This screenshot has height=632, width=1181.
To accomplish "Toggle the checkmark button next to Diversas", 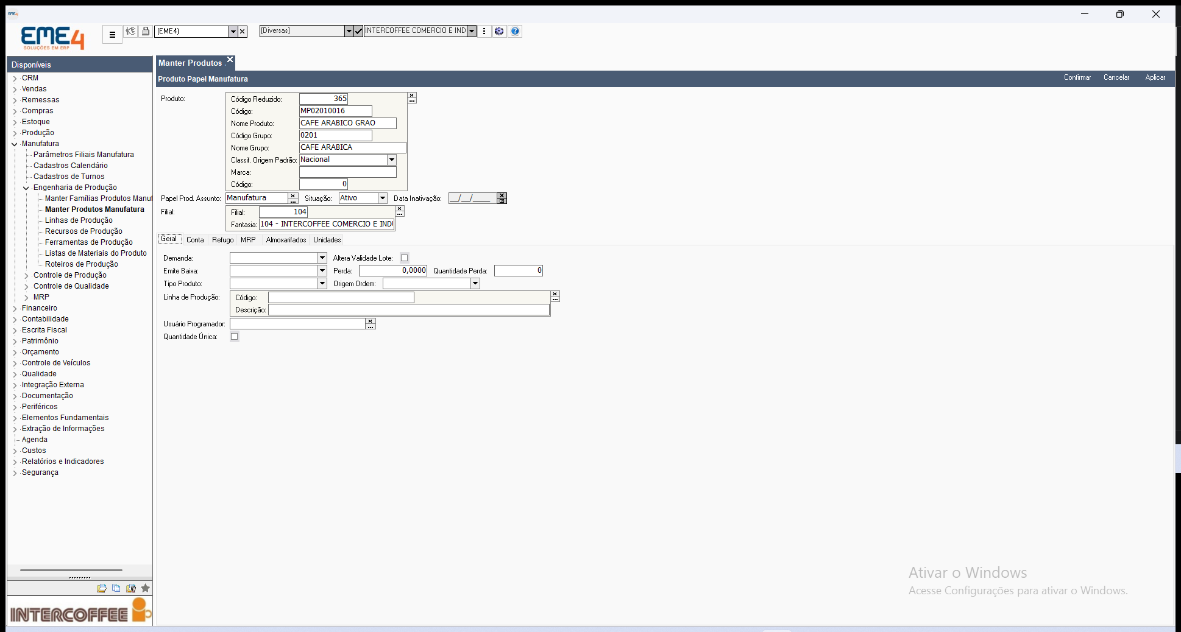I will click(358, 31).
